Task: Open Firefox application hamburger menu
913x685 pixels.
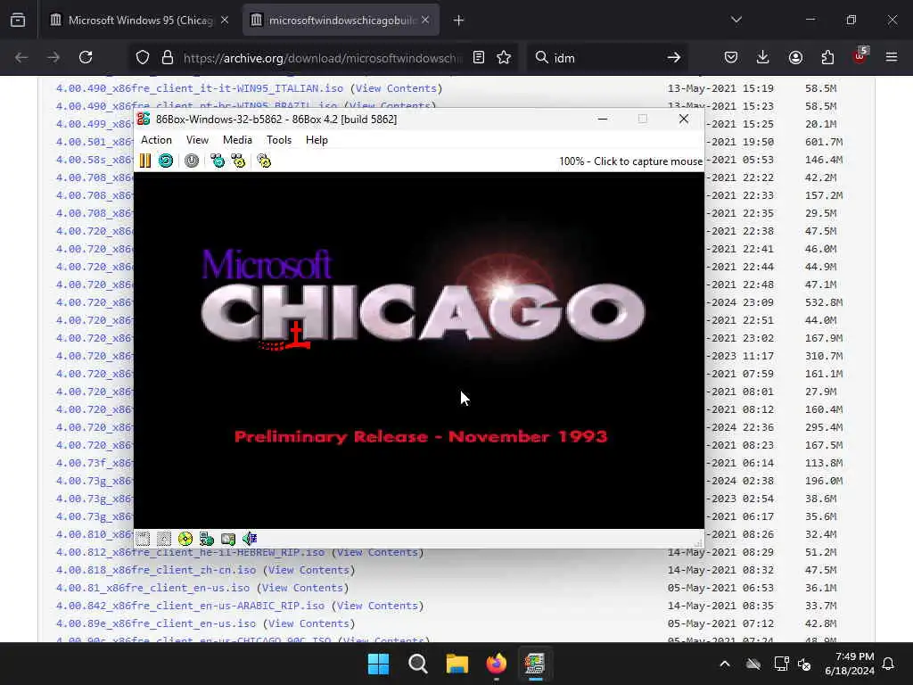Action: tap(892, 57)
